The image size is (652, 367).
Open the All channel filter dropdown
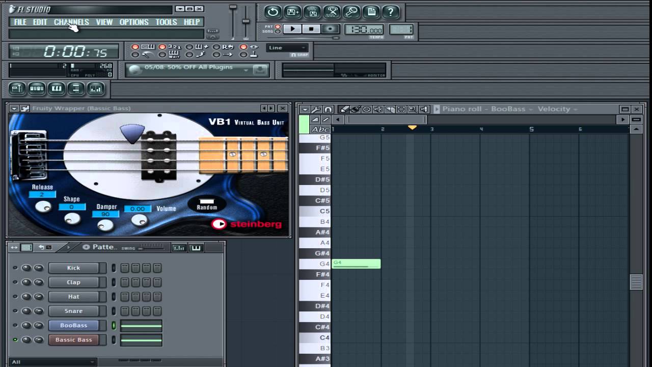tap(52, 362)
